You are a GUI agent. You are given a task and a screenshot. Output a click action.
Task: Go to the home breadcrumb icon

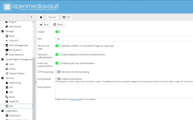41,17
